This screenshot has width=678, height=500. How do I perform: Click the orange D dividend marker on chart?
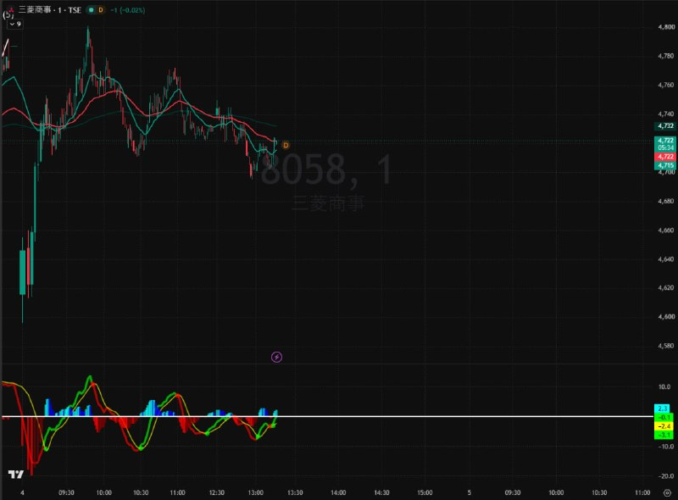point(286,145)
